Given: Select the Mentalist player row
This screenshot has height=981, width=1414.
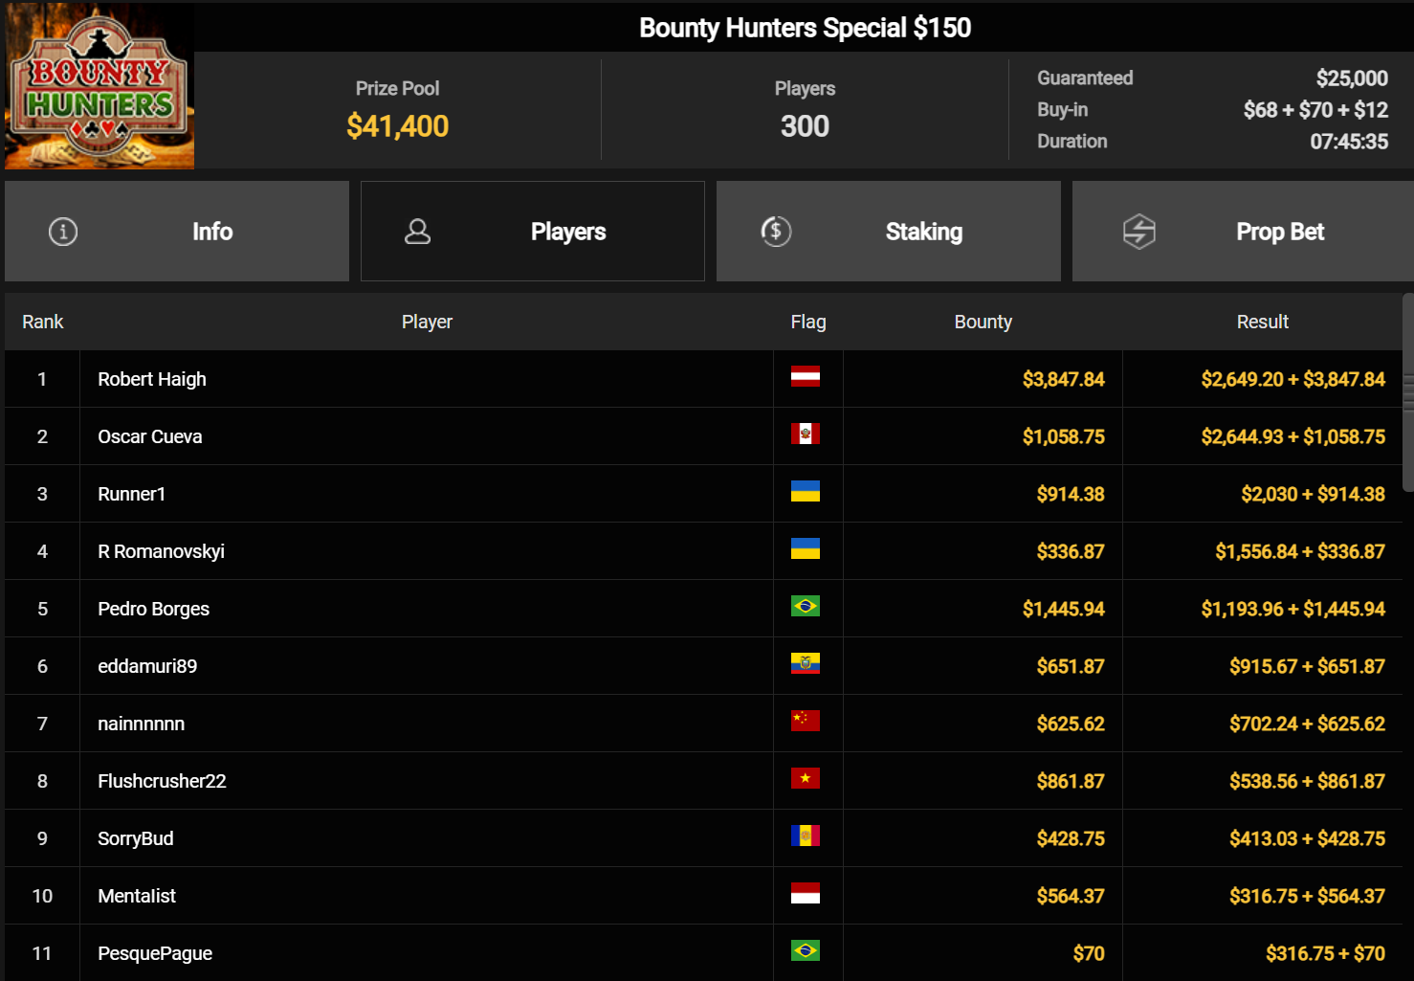Looking at the screenshot, I should pos(703,896).
